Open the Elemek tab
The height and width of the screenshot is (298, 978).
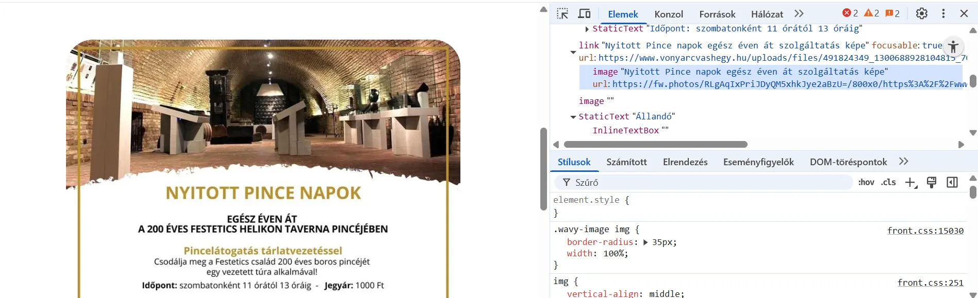pos(623,14)
